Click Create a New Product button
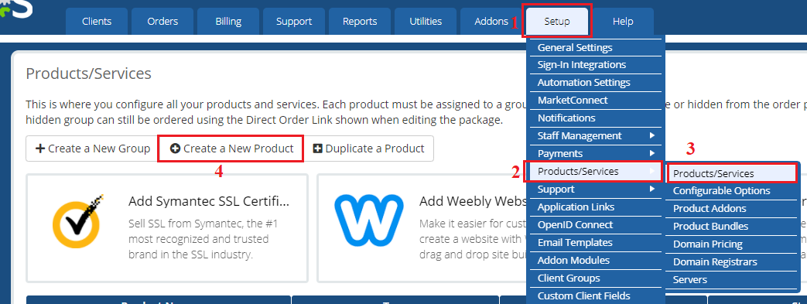807x304 pixels. tap(231, 149)
